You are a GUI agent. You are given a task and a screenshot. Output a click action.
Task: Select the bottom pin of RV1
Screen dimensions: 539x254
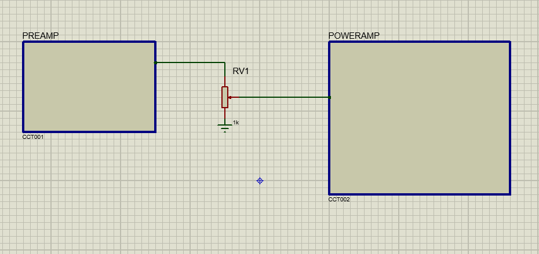coord(225,113)
